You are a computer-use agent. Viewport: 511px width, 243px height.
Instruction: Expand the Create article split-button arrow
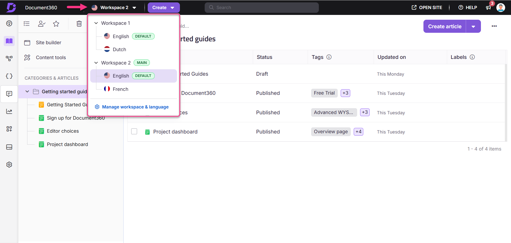click(x=473, y=26)
